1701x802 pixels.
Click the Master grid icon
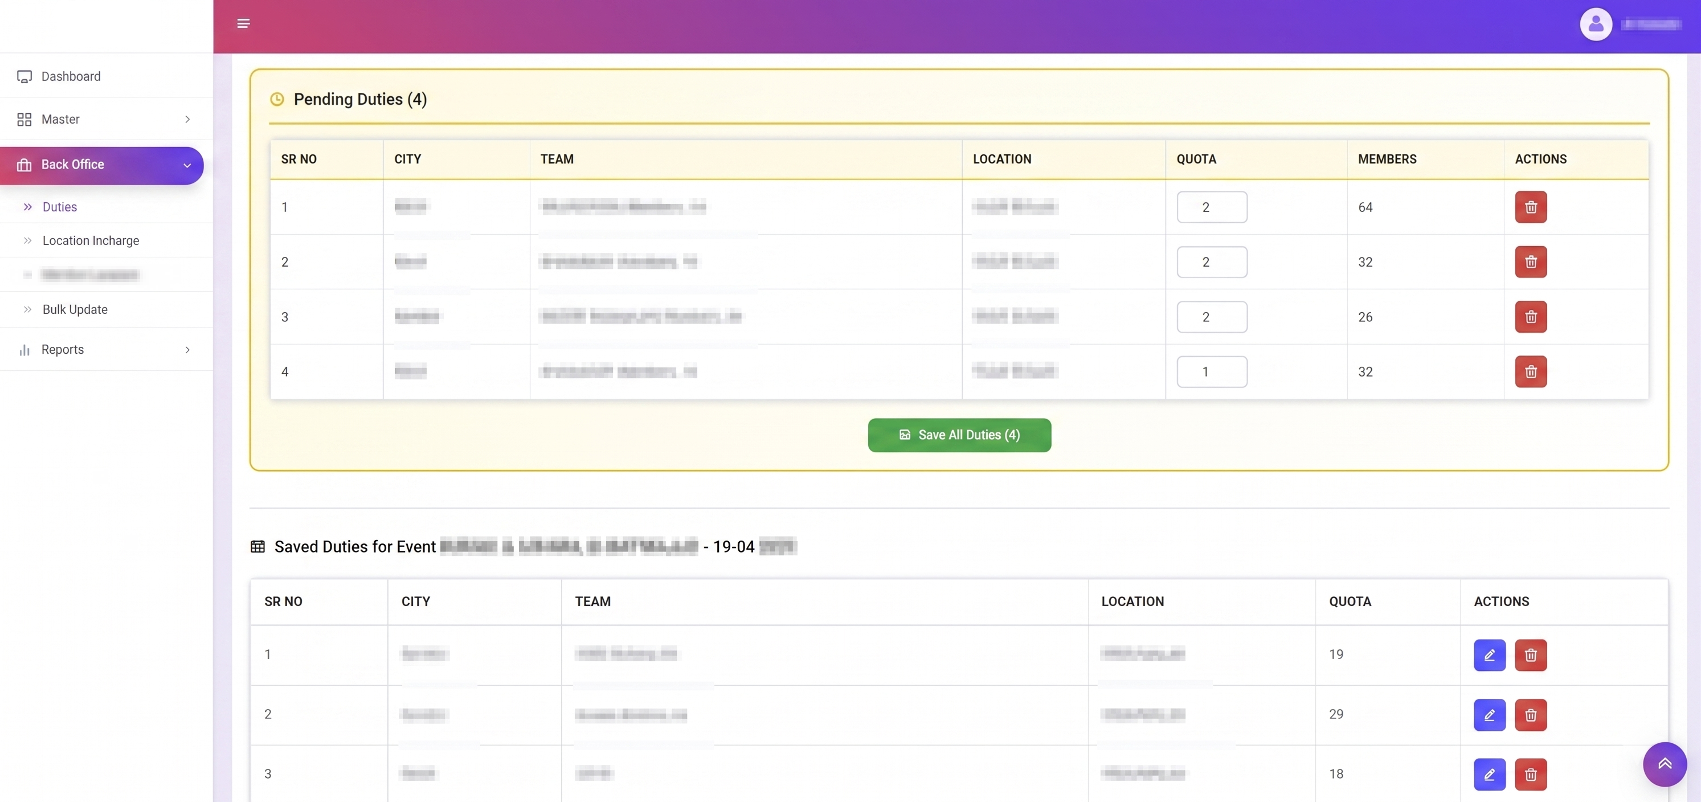[24, 120]
